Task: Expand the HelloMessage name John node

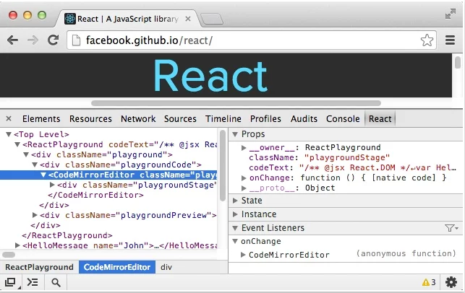Action: tap(17, 245)
